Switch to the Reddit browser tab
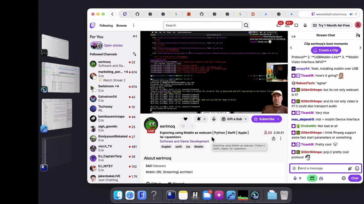Image resolution: width=364 pixels, height=204 pixels. [x=253, y=14]
